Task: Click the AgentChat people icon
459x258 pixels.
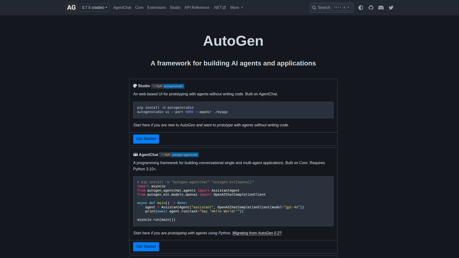Action: point(135,155)
